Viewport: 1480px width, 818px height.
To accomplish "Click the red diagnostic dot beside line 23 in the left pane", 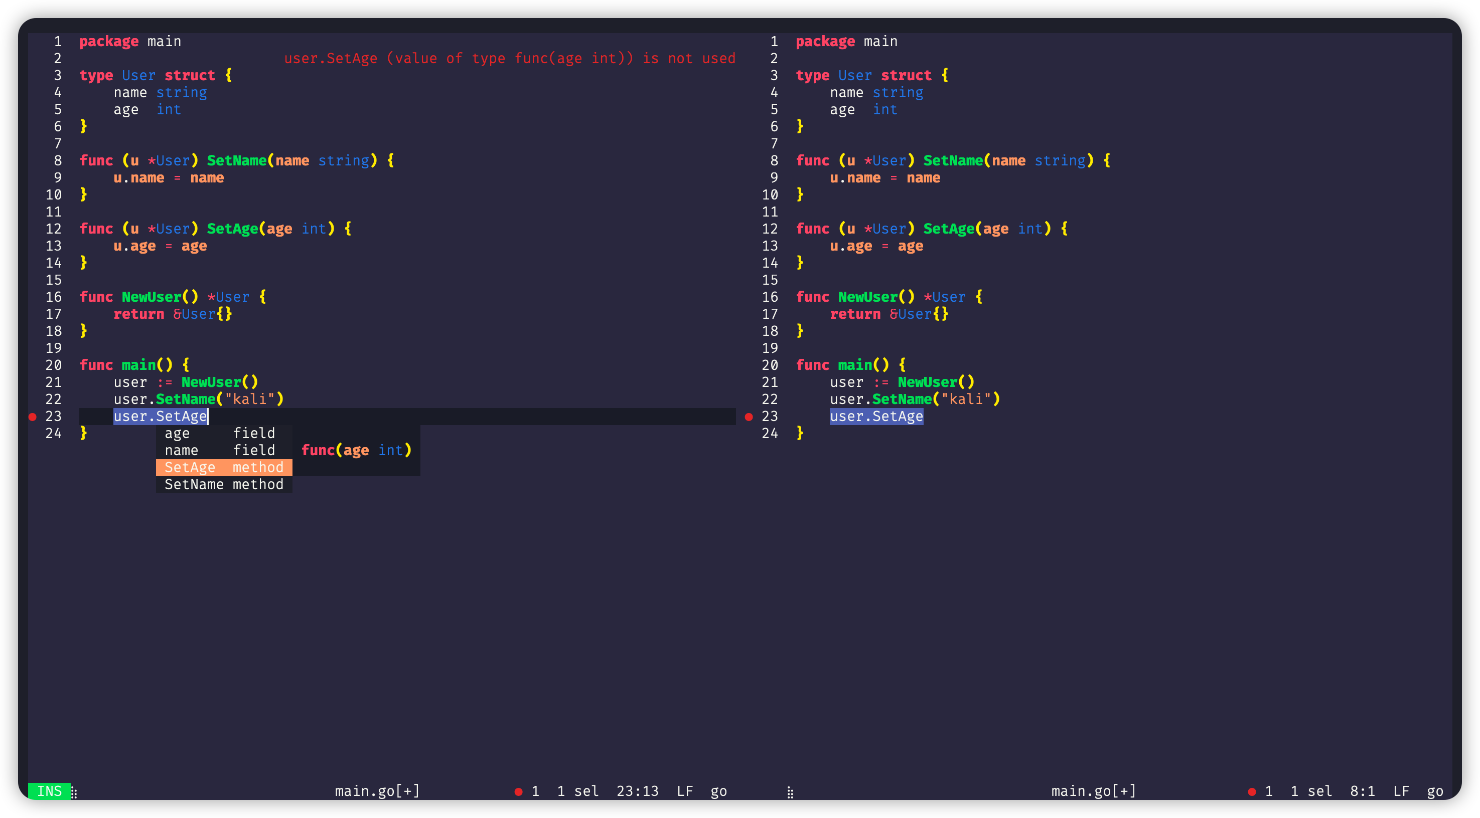I will (33, 417).
